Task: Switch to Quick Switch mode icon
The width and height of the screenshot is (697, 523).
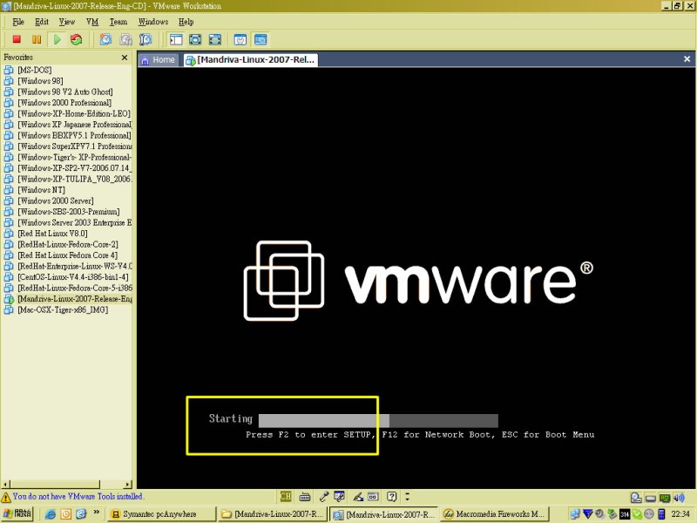Action: [x=195, y=39]
